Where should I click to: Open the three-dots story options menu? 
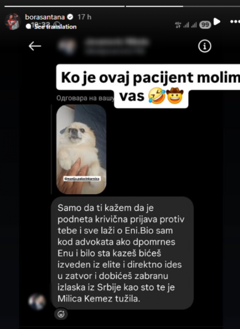235,22
